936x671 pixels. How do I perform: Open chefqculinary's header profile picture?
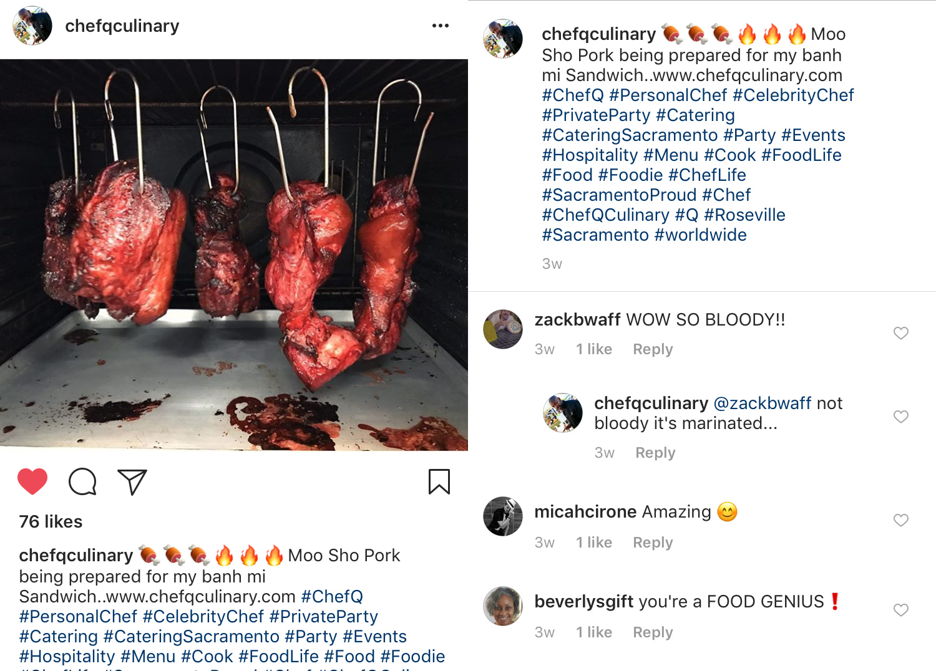coord(32,26)
